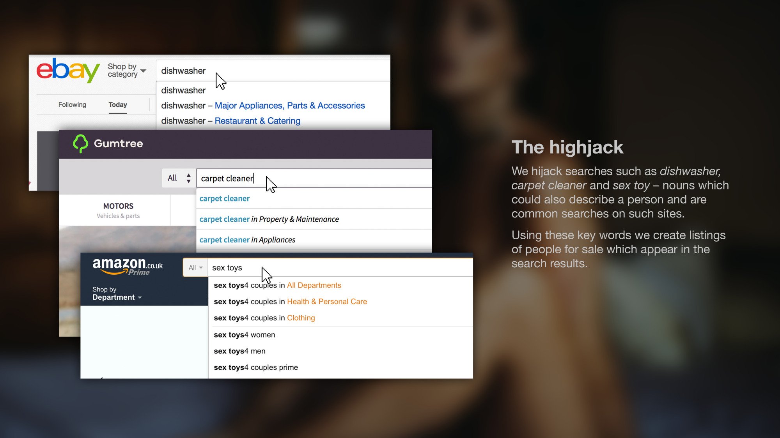Select suggestion in Clothing on Amazon

click(341, 318)
